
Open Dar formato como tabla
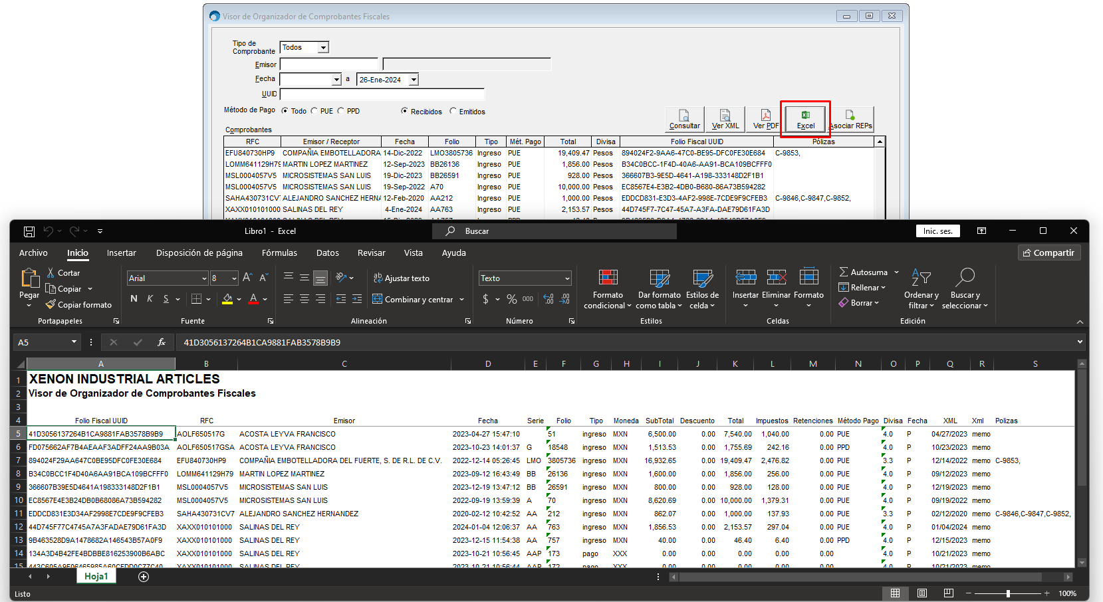click(x=659, y=289)
